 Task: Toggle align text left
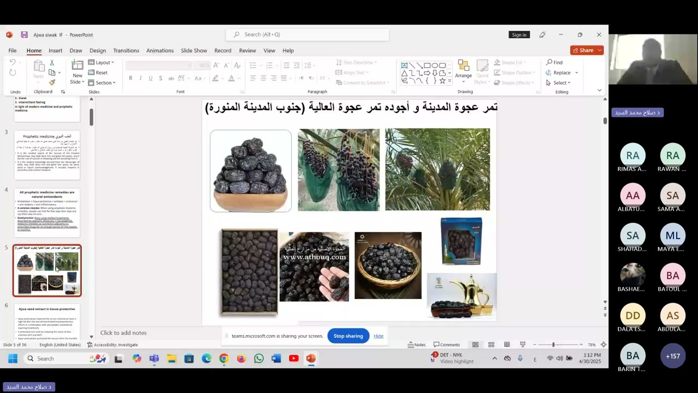(253, 78)
